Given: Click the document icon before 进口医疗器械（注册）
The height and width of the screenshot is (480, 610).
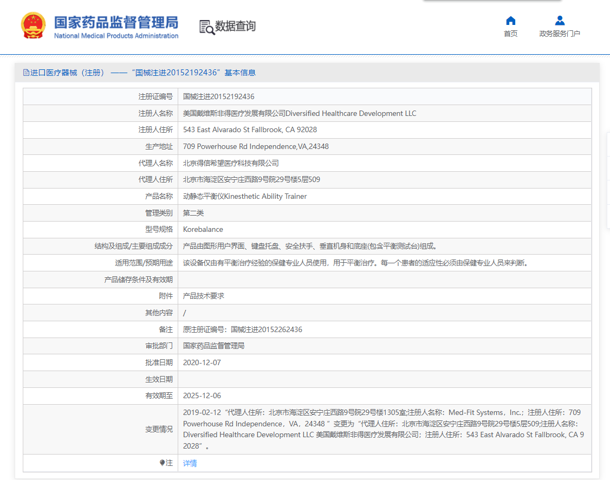Looking at the screenshot, I should [x=25, y=72].
